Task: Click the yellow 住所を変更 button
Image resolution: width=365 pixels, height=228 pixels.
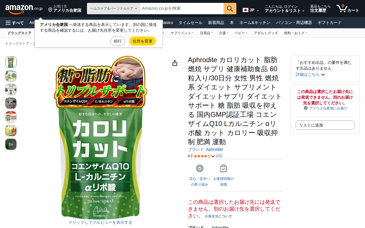Action: [x=143, y=41]
